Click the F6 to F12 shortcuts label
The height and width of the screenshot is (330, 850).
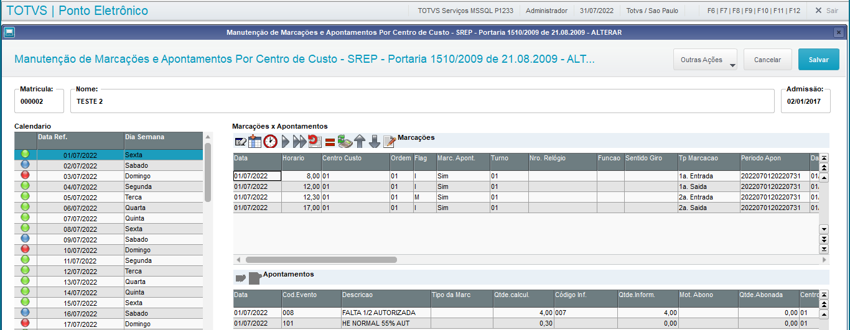pyautogui.click(x=754, y=11)
